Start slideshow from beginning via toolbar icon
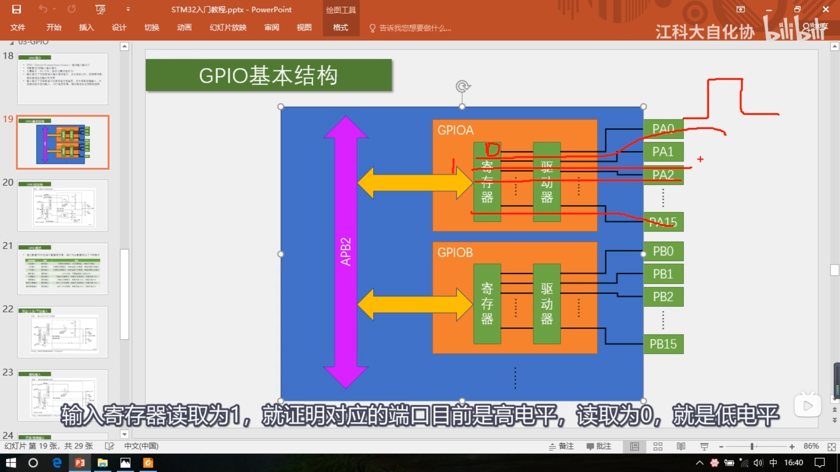This screenshot has height=472, width=840. tap(100, 9)
